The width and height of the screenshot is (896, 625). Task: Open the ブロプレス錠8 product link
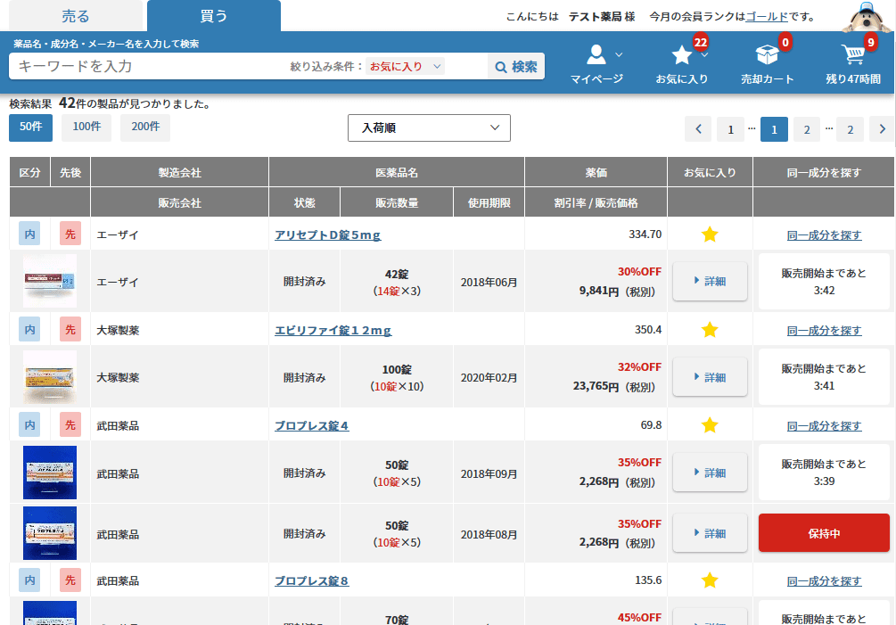[312, 581]
